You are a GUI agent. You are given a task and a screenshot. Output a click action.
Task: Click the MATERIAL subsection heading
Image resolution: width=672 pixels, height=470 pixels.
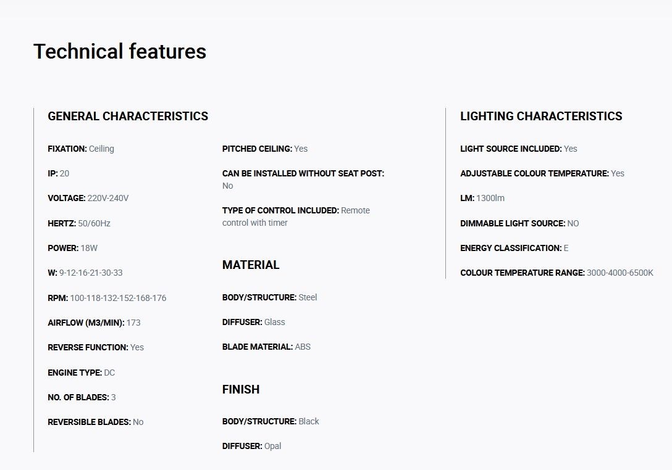click(x=251, y=265)
